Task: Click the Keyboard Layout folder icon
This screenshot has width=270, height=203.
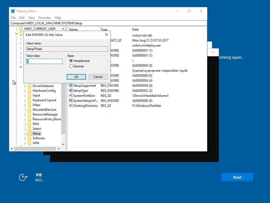Action: (x=30, y=100)
